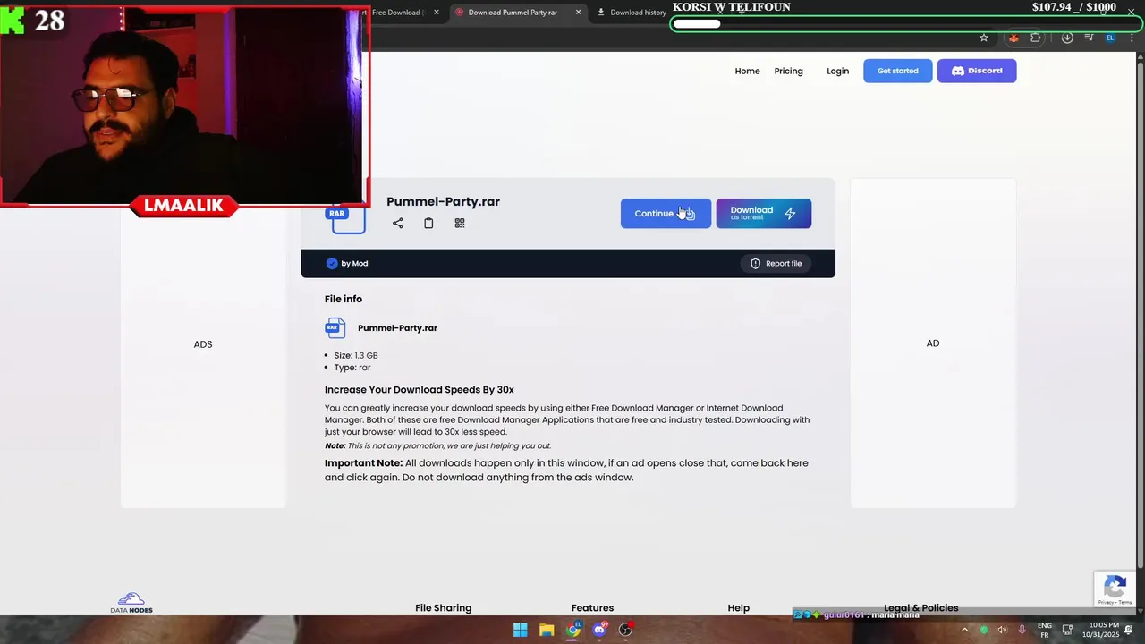The width and height of the screenshot is (1145, 644).
Task: Click the 'by Mod' uploader label
Action: pos(354,263)
